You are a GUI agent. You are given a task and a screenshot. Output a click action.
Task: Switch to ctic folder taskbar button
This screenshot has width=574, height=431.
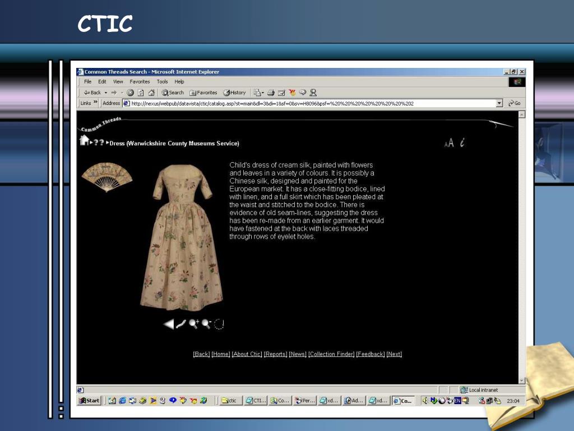[x=230, y=401]
